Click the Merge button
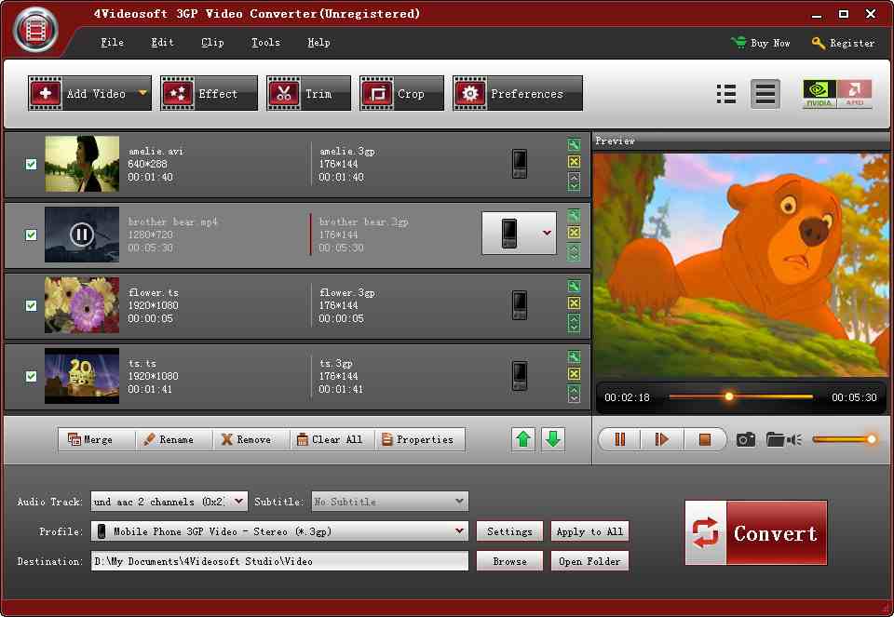The width and height of the screenshot is (894, 617). tap(96, 440)
